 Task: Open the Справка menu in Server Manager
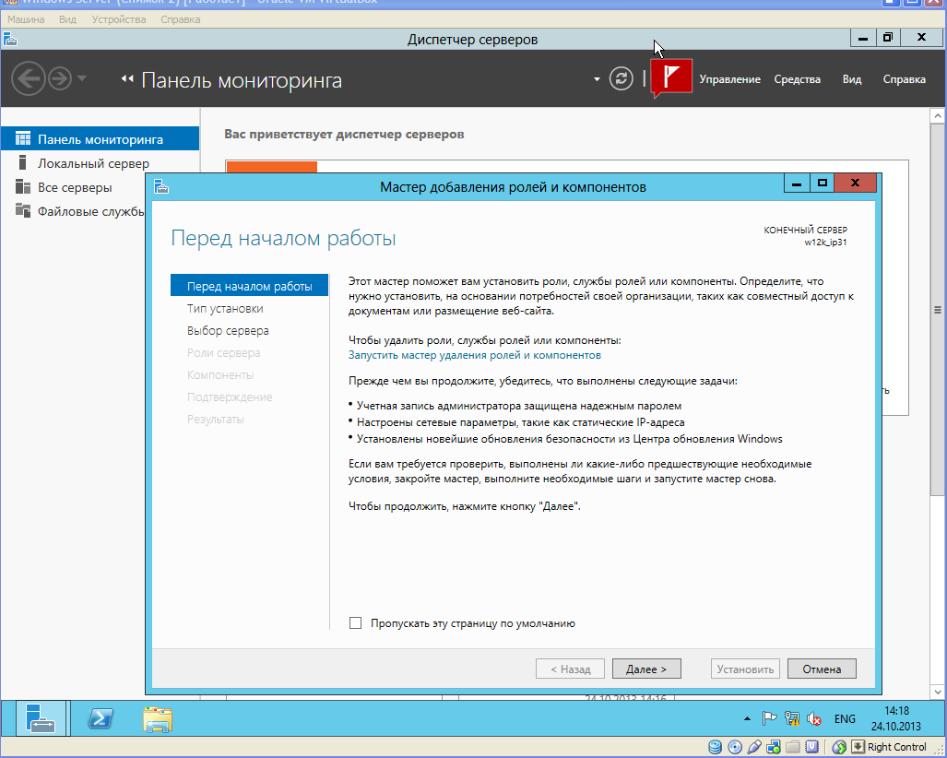click(x=904, y=79)
